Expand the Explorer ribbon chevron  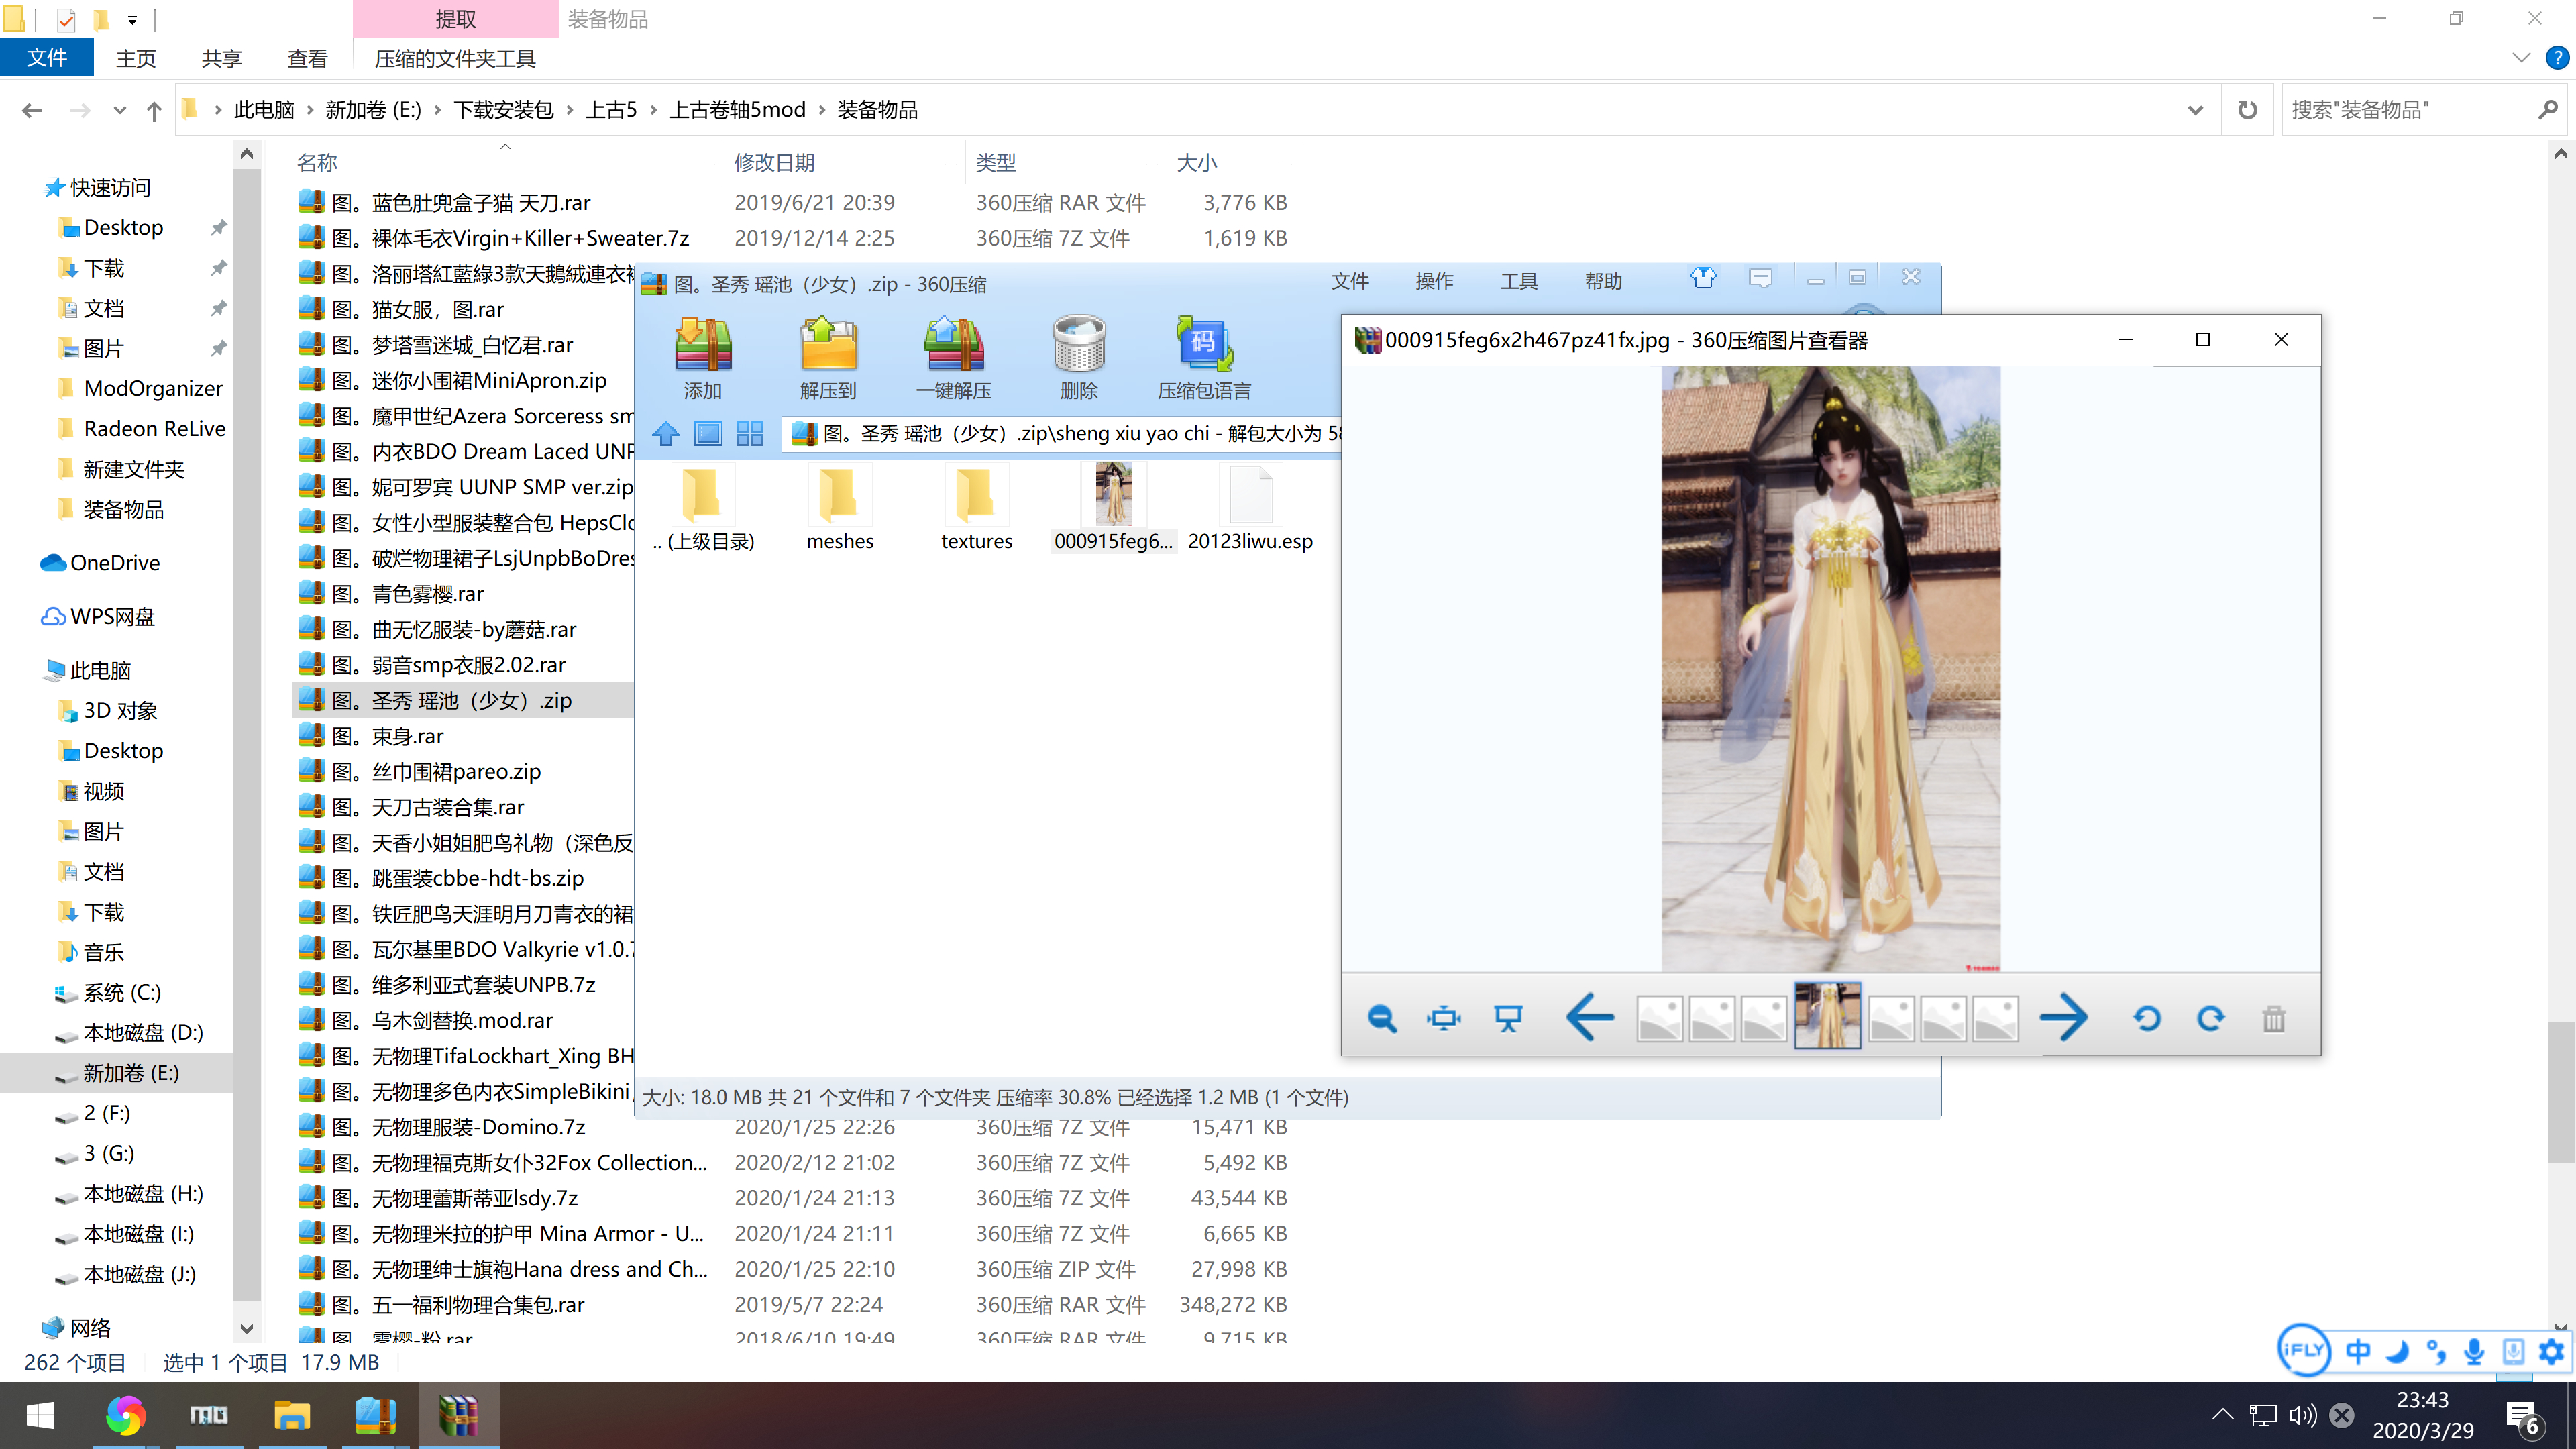pyautogui.click(x=2520, y=58)
